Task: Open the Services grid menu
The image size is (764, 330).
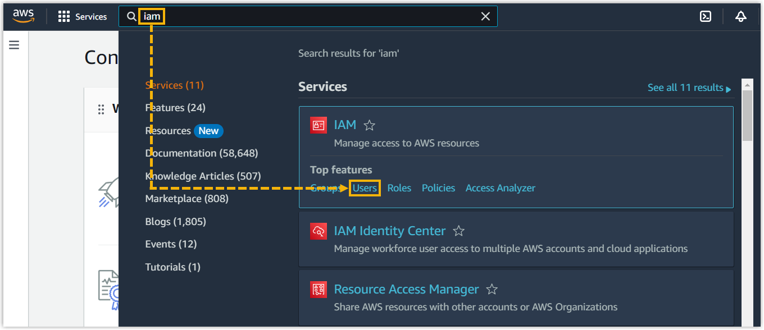Action: coord(82,17)
